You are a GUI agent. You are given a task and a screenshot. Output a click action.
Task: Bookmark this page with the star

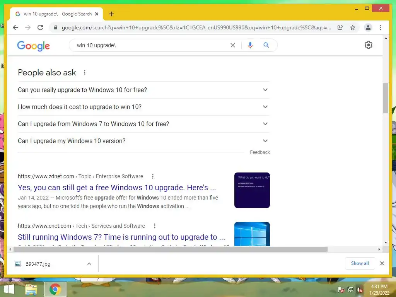[353, 27]
